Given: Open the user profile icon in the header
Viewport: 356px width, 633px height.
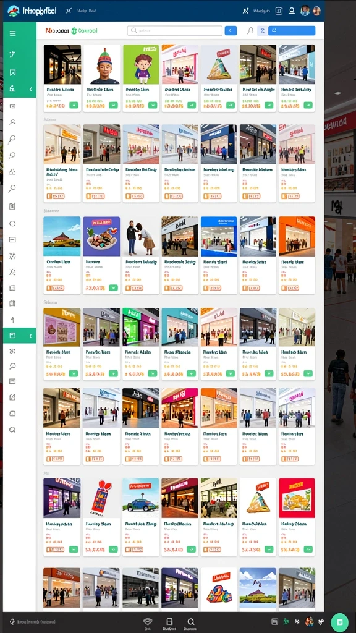Looking at the screenshot, I should point(292,11).
